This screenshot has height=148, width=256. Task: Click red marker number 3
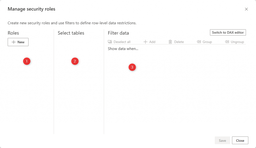pos(132,67)
